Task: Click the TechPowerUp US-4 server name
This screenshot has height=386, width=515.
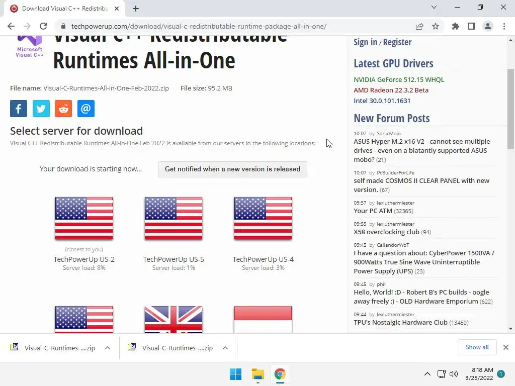Action: click(x=263, y=259)
